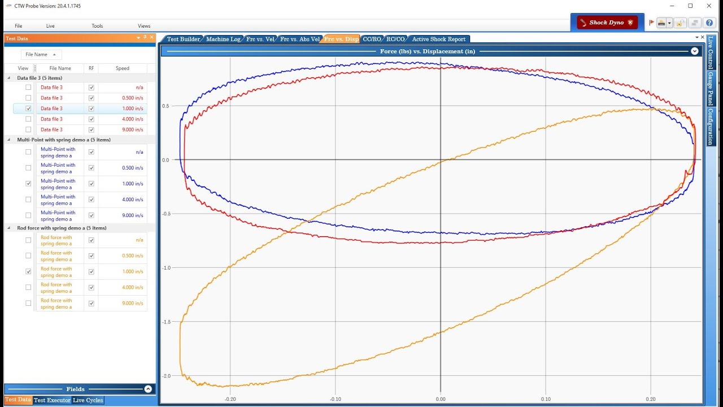The height and width of the screenshot is (407, 723).
Task: Open the Configuration side tab
Action: click(x=711, y=127)
